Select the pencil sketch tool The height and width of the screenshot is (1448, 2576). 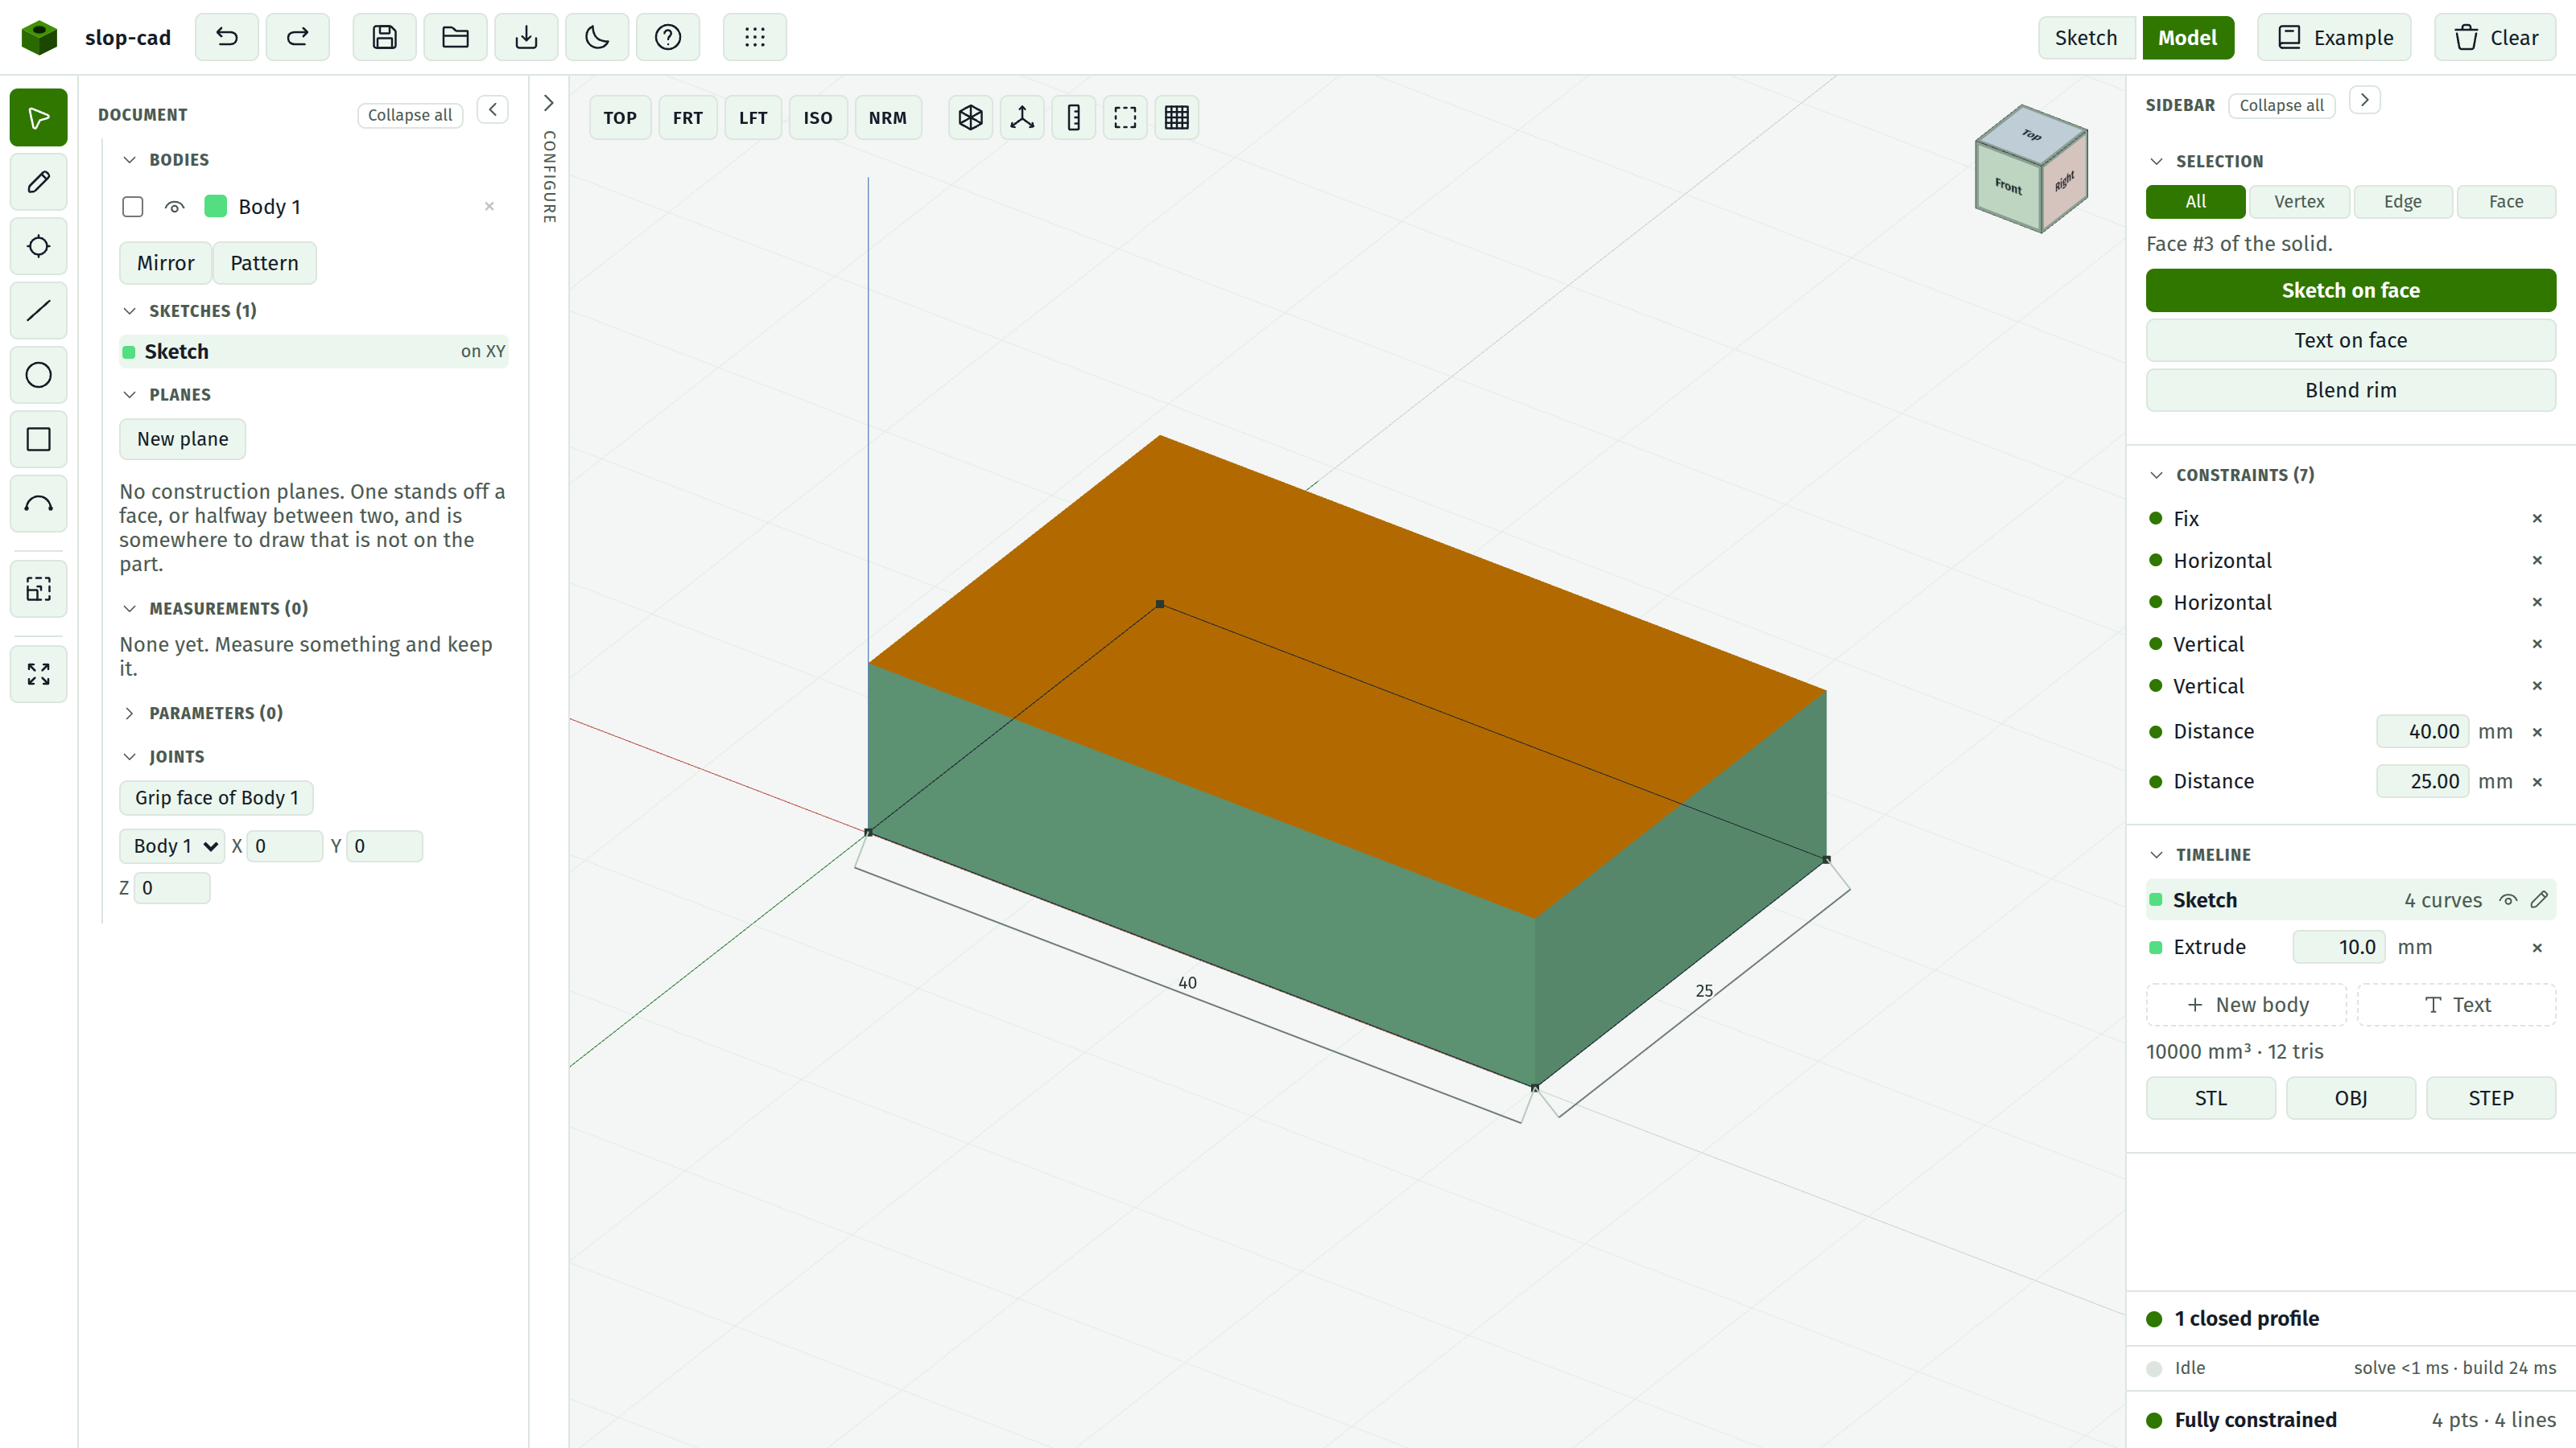point(39,182)
